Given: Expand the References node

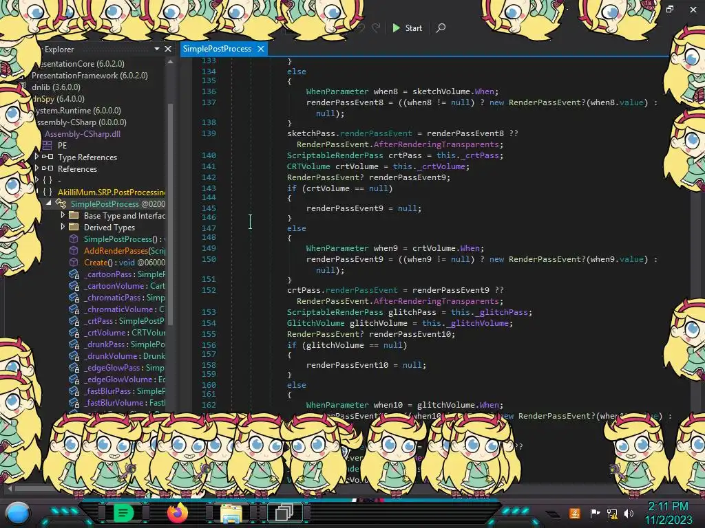Looking at the screenshot, I should 36,168.
